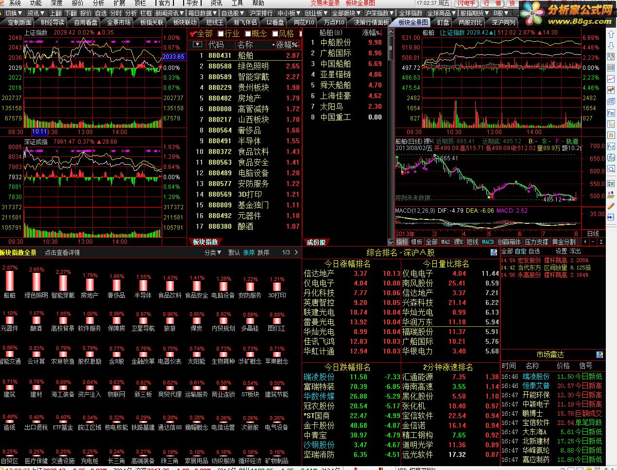
Task: Switch to the 板块联动 tab
Action: pyautogui.click(x=185, y=22)
